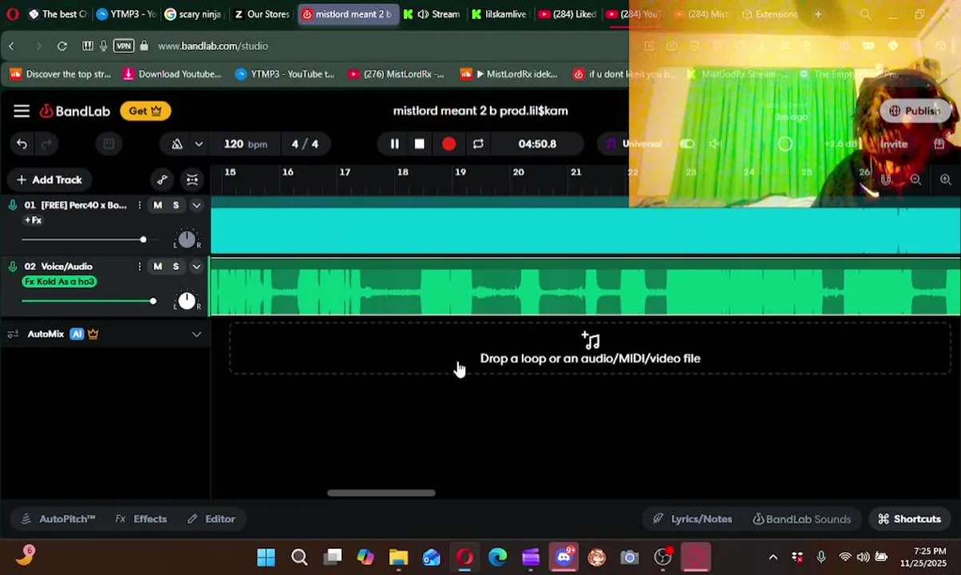This screenshot has width=961, height=575.
Task: Toggle the metronome
Action: coord(177,144)
